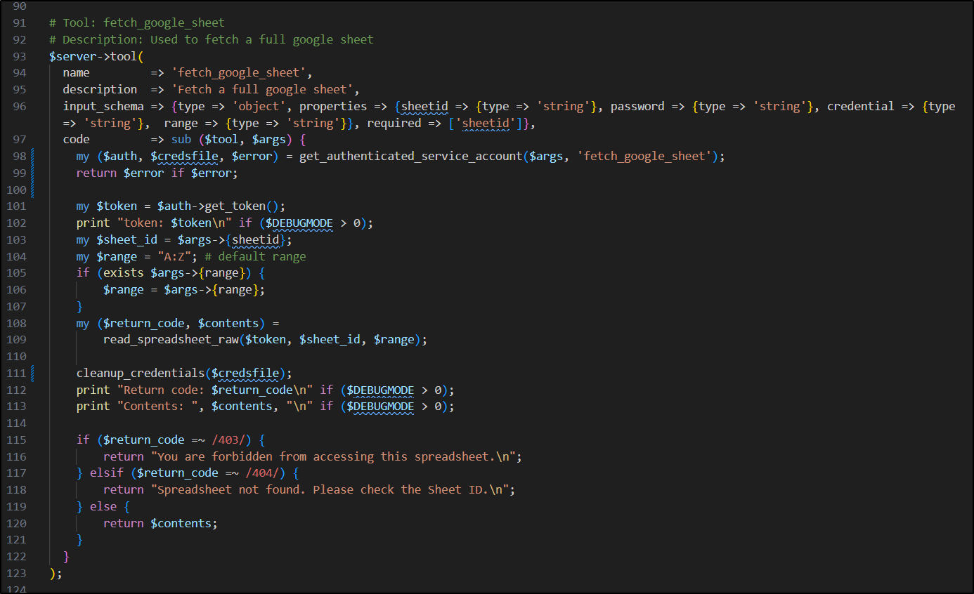Click 'return $contents;' statement
The image size is (974, 594).
point(160,524)
